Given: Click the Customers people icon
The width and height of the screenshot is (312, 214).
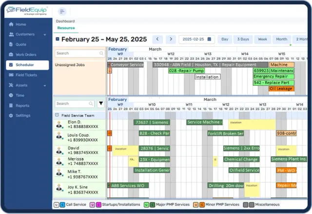Looking at the screenshot, I should (11, 34).
